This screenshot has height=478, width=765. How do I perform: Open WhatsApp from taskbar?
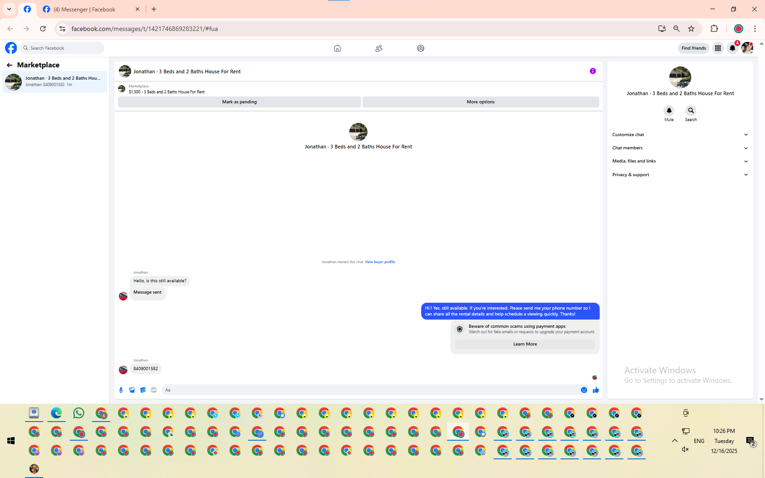[x=79, y=413]
